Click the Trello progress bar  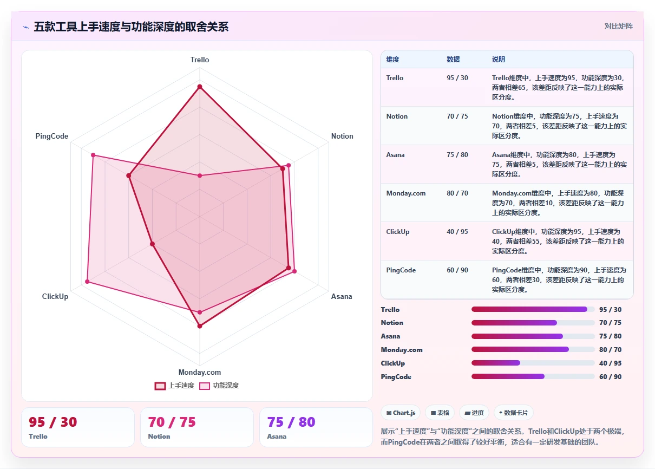[533, 309]
